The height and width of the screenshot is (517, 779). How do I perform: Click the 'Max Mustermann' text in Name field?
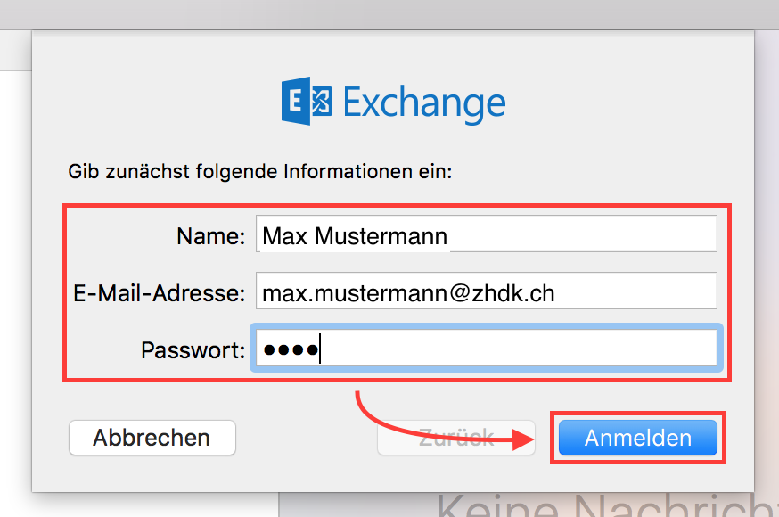tap(355, 235)
